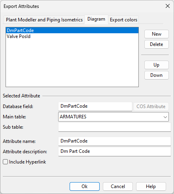Open the Export colors tab

click(123, 20)
